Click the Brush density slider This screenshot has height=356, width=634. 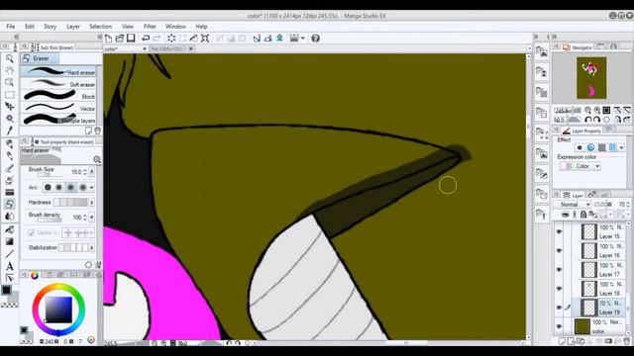[x=50, y=220]
